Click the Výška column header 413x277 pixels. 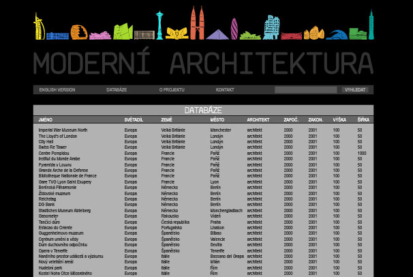click(339, 120)
